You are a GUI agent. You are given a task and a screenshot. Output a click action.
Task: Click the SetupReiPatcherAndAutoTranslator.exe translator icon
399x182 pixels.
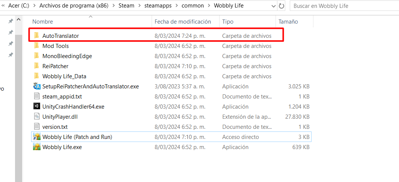point(37,86)
